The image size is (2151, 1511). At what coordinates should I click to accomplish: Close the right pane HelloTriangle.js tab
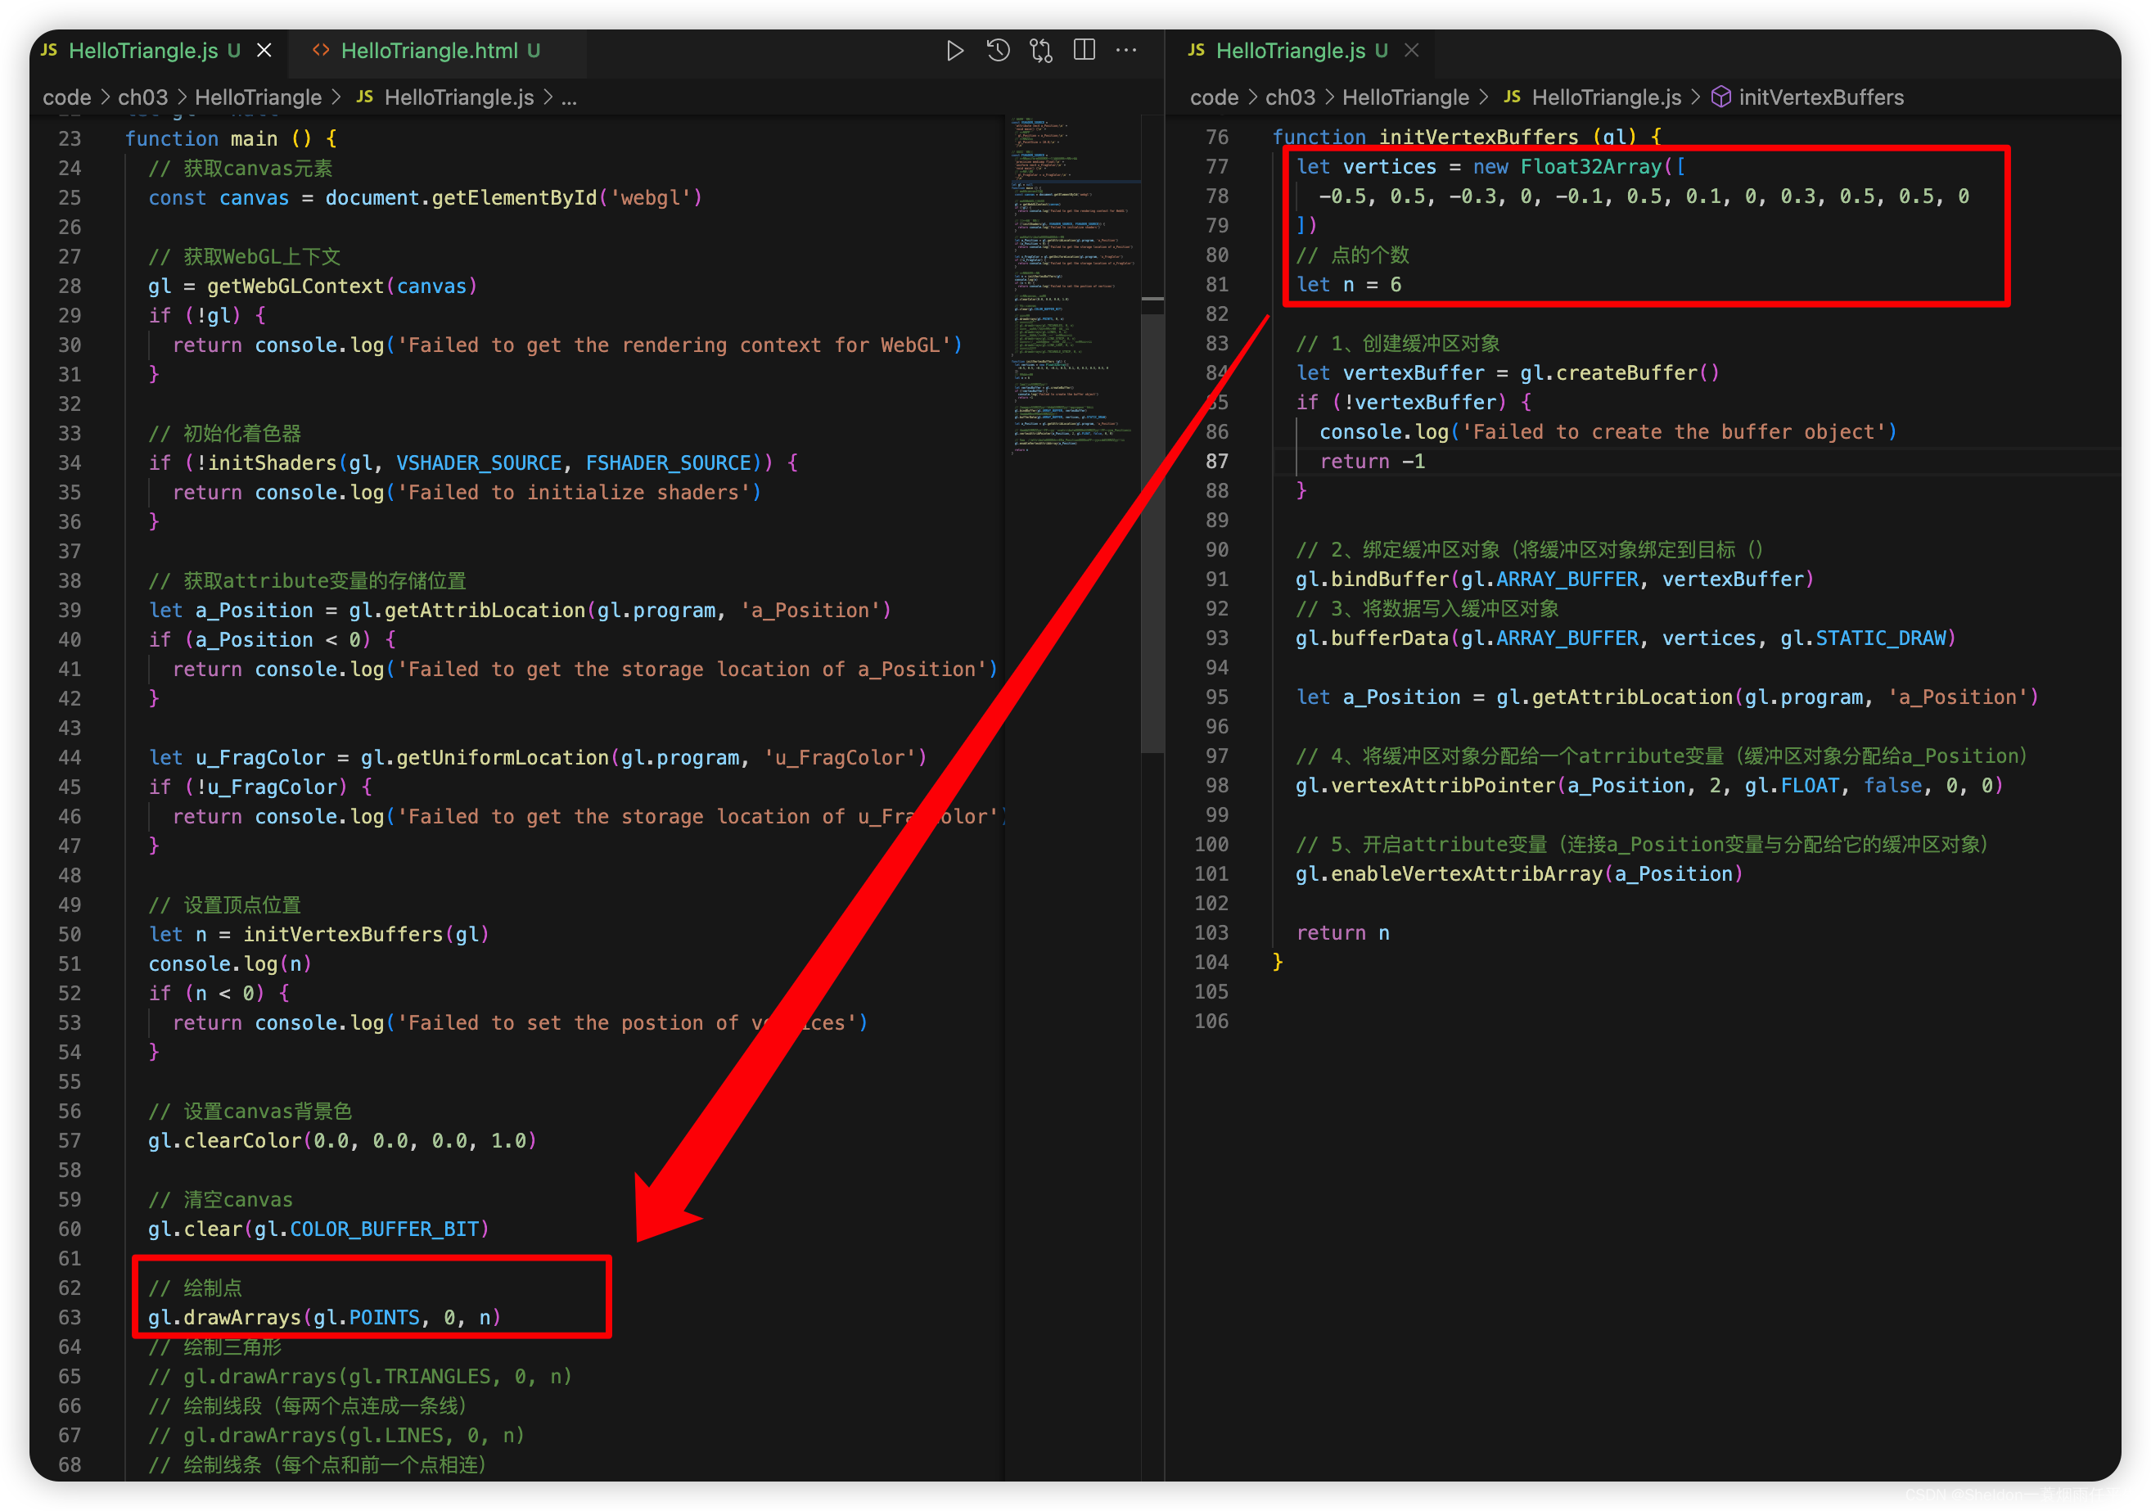coord(1412,51)
